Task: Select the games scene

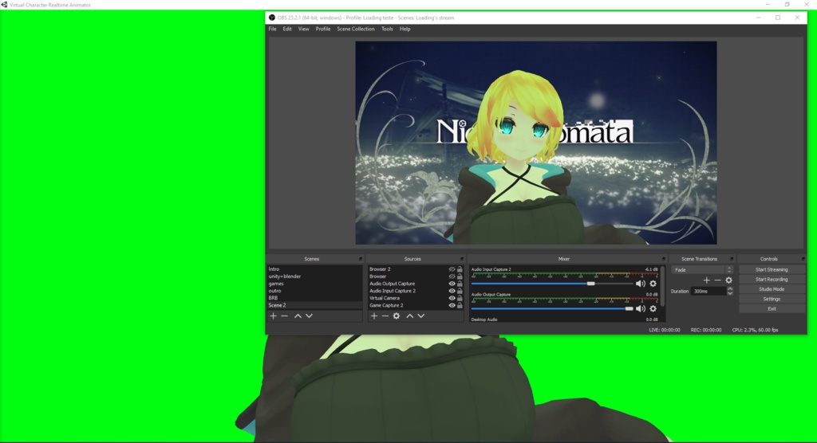Action: tap(314, 284)
